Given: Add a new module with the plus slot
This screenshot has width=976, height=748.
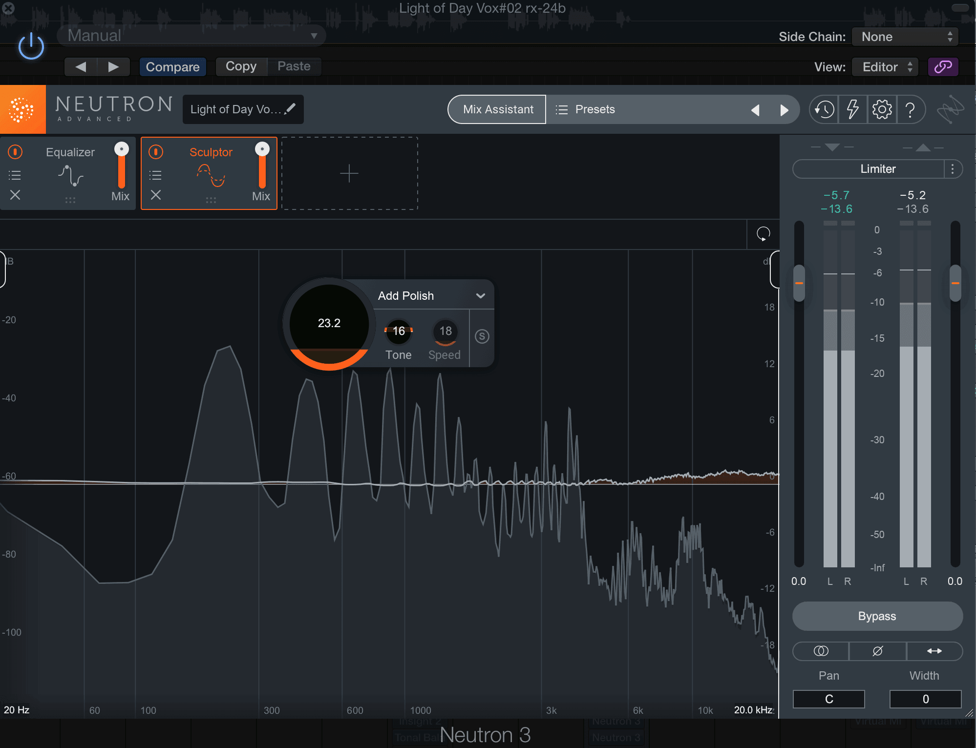Looking at the screenshot, I should pyautogui.click(x=349, y=173).
